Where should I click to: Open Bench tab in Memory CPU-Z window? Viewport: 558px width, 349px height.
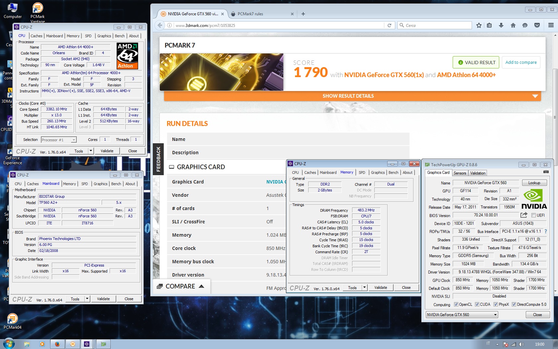pos(393,173)
